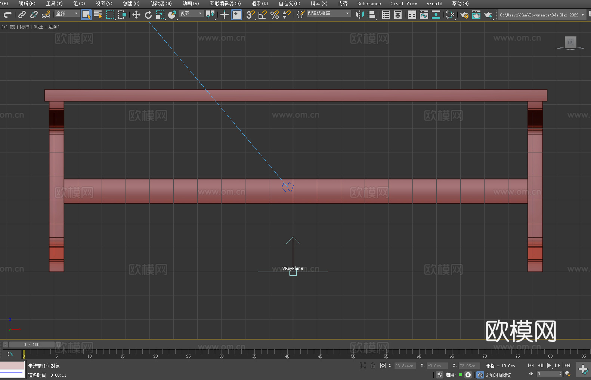
Task: Toggle the 3D Snaps button
Action: 251,15
